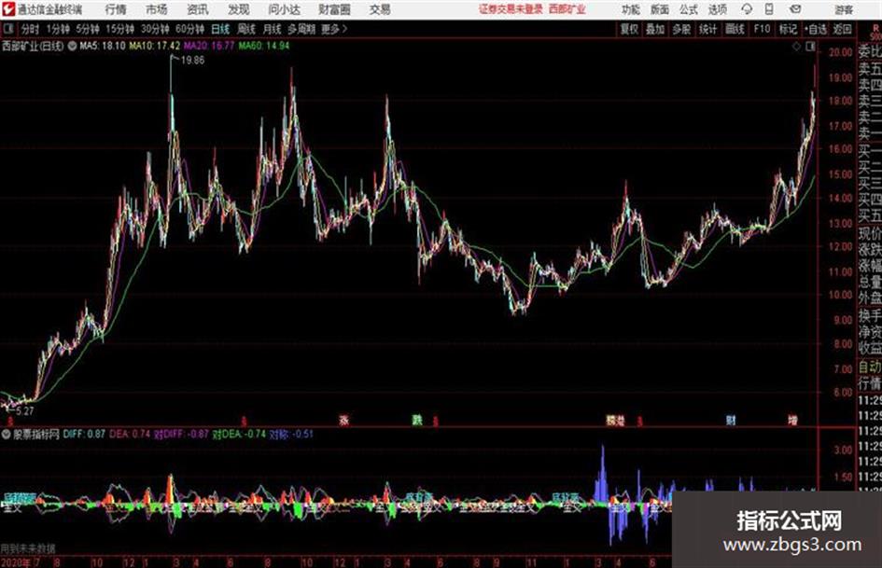Open the mail envelope icon
Image resolution: width=882 pixels, height=568 pixels.
click(795, 9)
